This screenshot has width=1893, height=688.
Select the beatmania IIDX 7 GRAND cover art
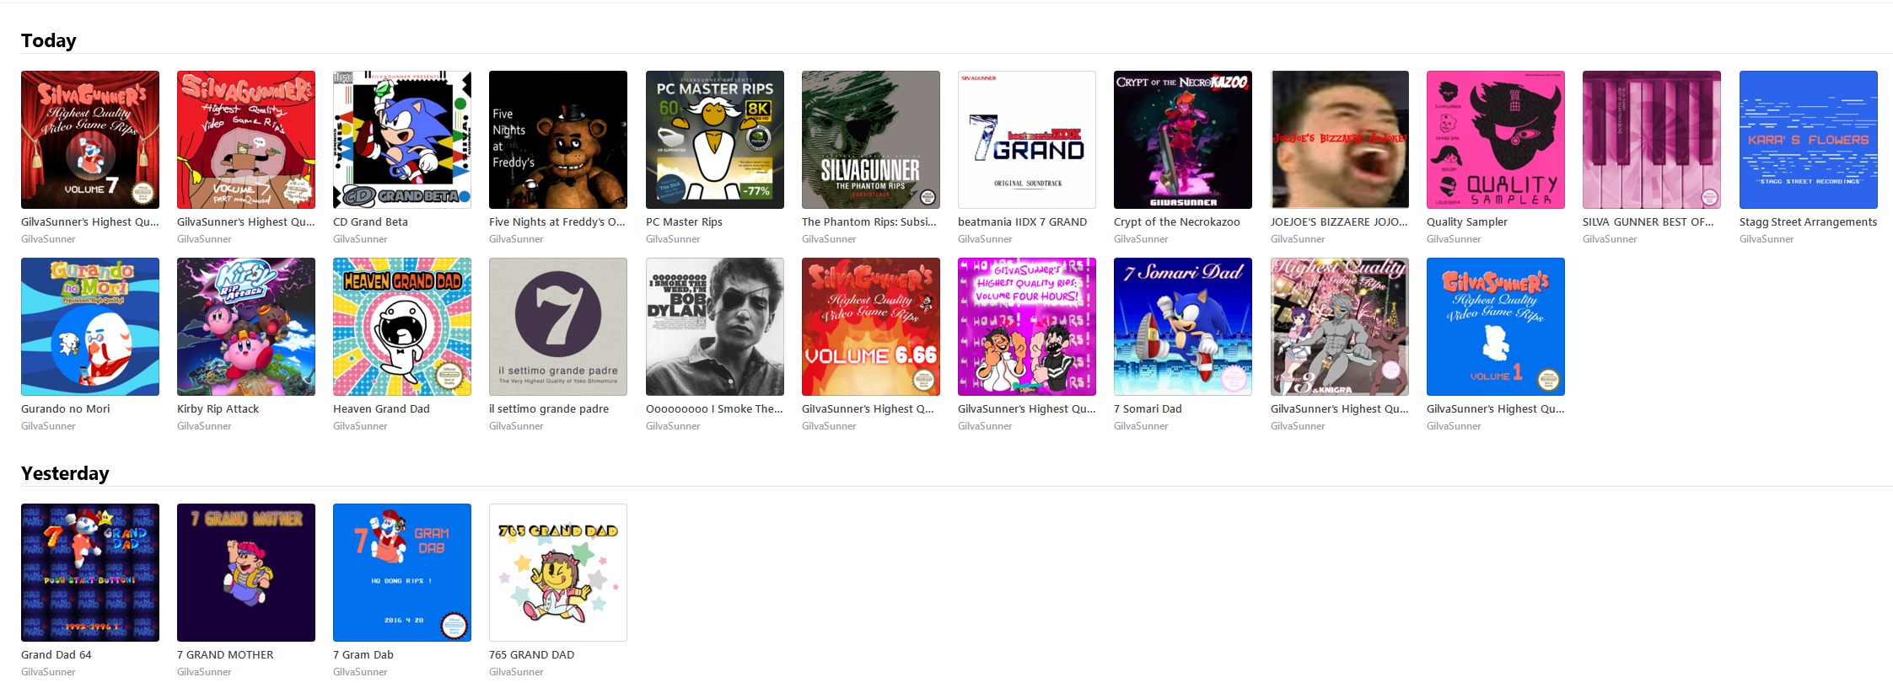point(1027,140)
